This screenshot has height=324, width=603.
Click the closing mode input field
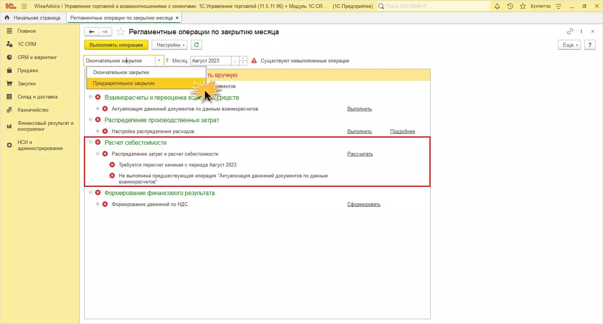click(120, 61)
